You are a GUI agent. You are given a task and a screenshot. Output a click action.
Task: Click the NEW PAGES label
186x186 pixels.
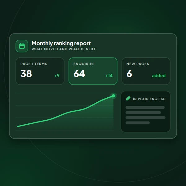pyautogui.click(x=138, y=64)
